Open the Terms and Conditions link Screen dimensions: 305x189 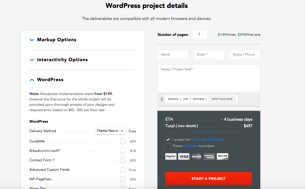(207, 140)
